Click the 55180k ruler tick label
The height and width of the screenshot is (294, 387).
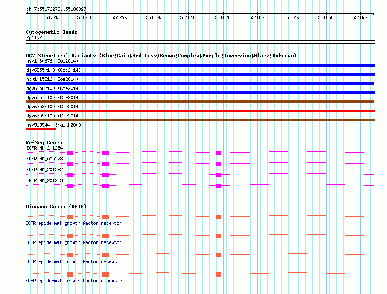(153, 17)
